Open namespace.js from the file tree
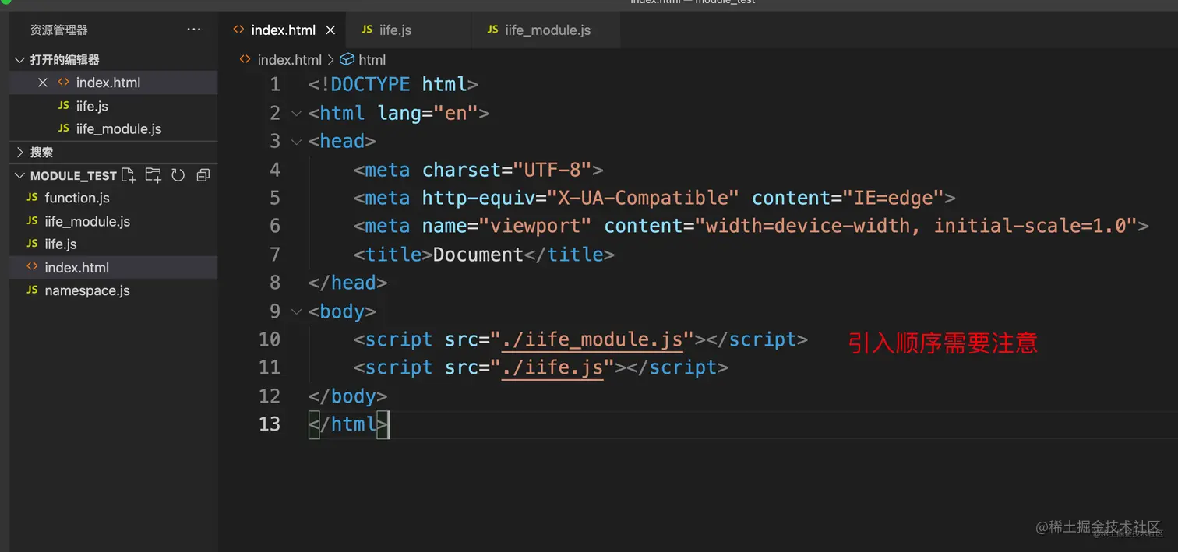This screenshot has width=1178, height=552. (x=113, y=290)
